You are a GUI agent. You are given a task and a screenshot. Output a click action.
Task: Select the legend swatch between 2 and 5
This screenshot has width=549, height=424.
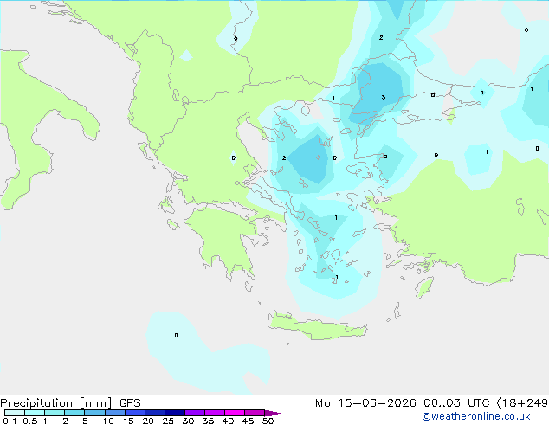pos(74,413)
